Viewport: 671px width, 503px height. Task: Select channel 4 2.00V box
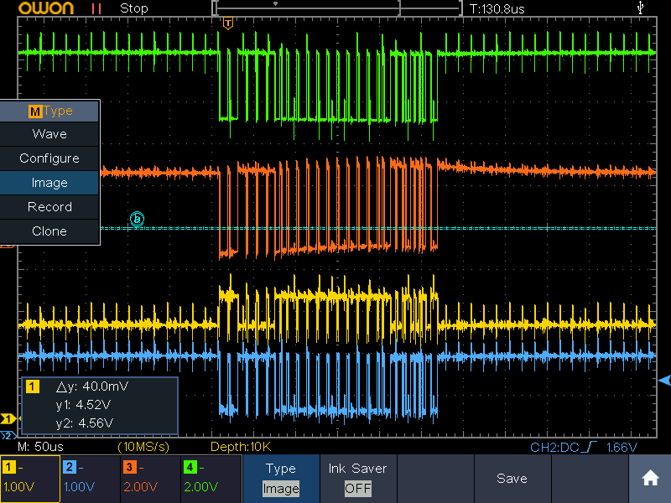[211, 478]
